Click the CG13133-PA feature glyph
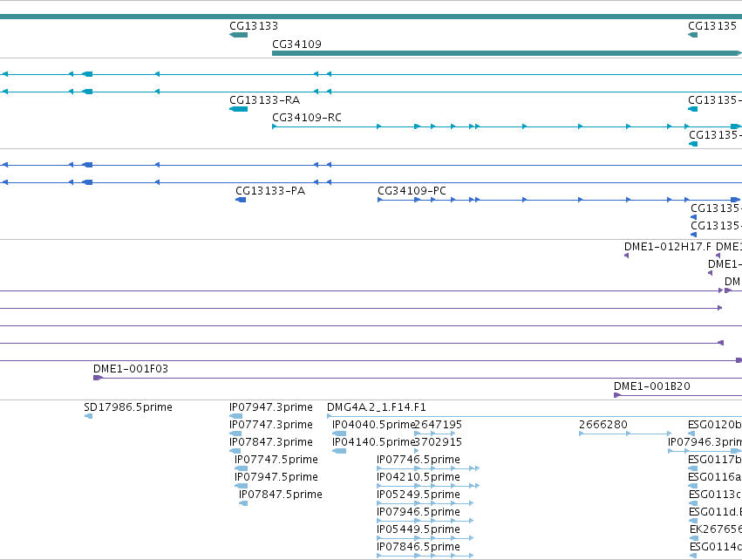 241,200
